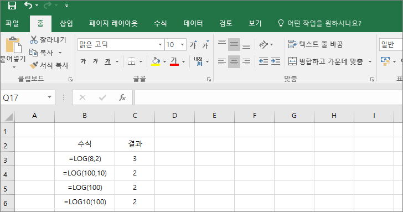This screenshot has width=403, height=212.
Task: Open the 수식 (Formulas) ribbon tab
Action: pyautogui.click(x=161, y=24)
